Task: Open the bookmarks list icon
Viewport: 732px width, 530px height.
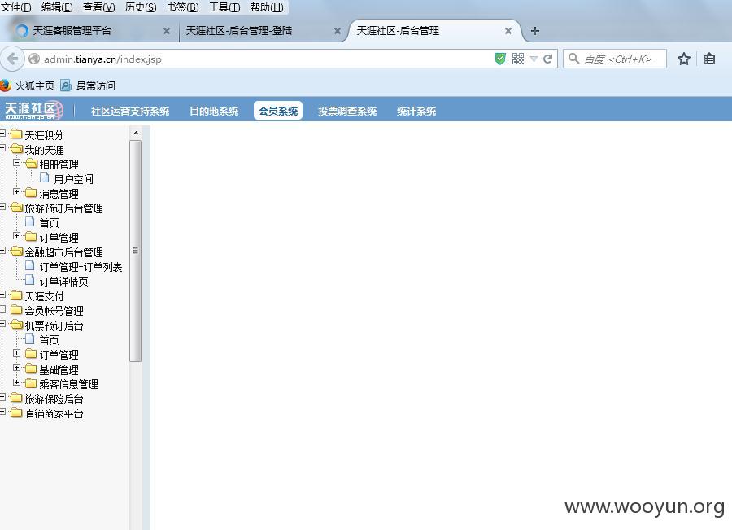Action: point(709,59)
